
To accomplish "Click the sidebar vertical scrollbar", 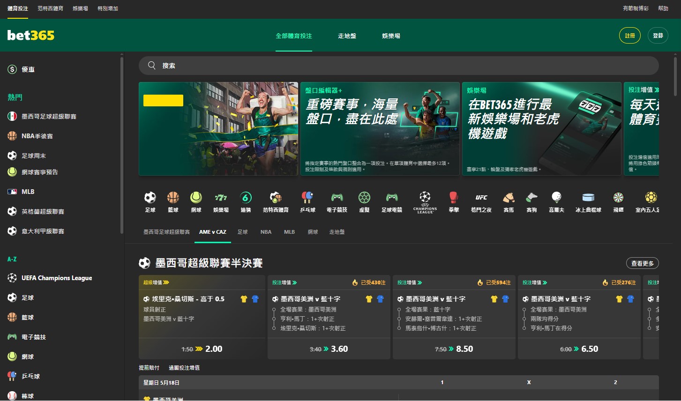I will (122, 145).
